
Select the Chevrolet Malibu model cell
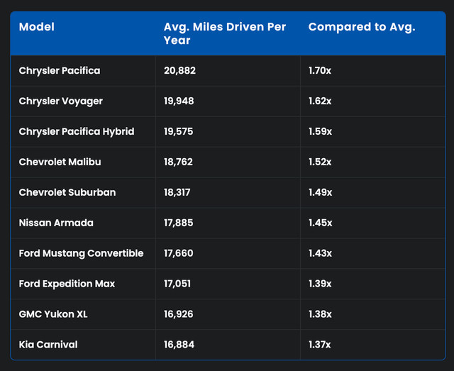tap(60, 162)
